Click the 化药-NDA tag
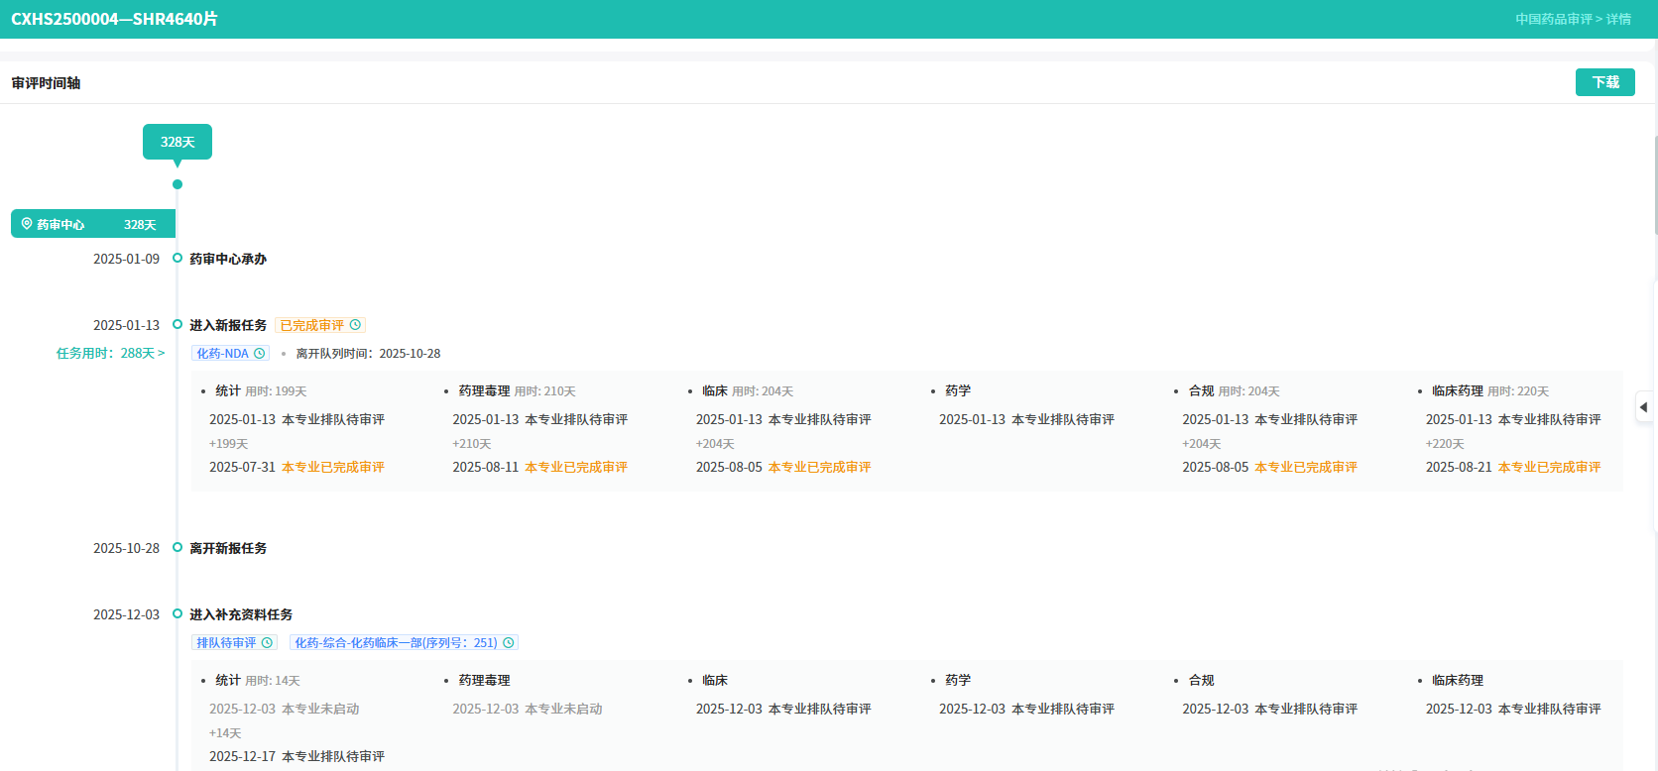This screenshot has height=771, width=1658. coord(222,354)
